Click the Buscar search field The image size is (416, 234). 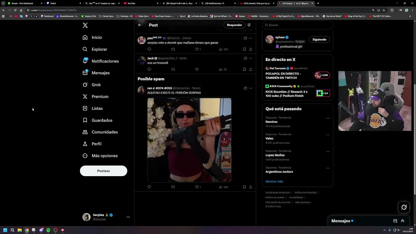[x=298, y=25]
